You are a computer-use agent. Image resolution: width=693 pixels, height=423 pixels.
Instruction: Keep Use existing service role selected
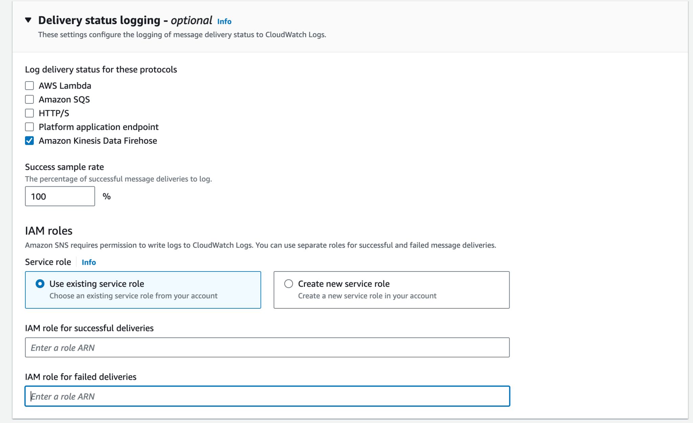[40, 284]
